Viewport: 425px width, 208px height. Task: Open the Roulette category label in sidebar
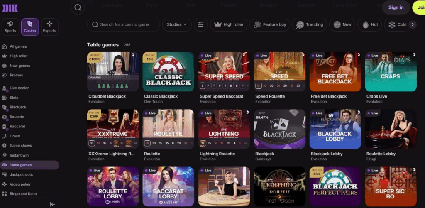click(17, 117)
